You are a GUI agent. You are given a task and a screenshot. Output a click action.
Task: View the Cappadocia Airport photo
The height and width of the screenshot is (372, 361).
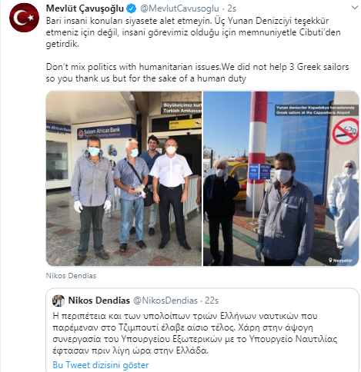pyautogui.click(x=281, y=178)
